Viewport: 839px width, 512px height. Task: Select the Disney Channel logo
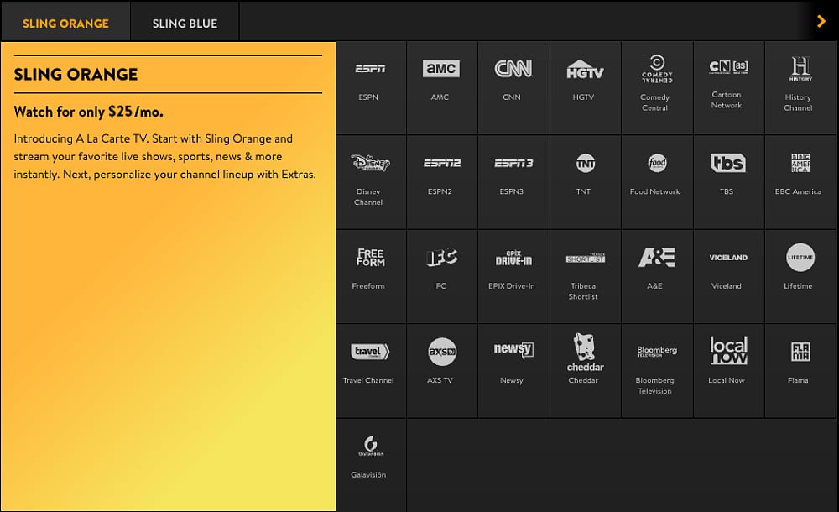[x=370, y=162]
